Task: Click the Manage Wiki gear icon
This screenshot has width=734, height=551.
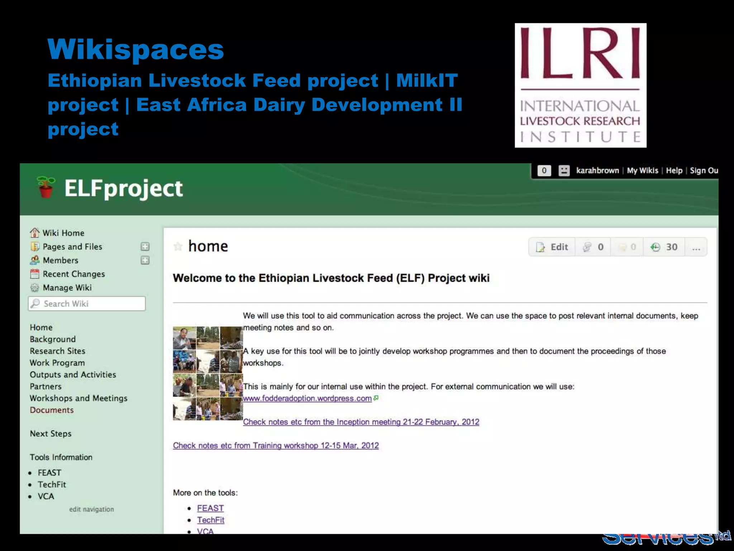Action: [x=35, y=287]
